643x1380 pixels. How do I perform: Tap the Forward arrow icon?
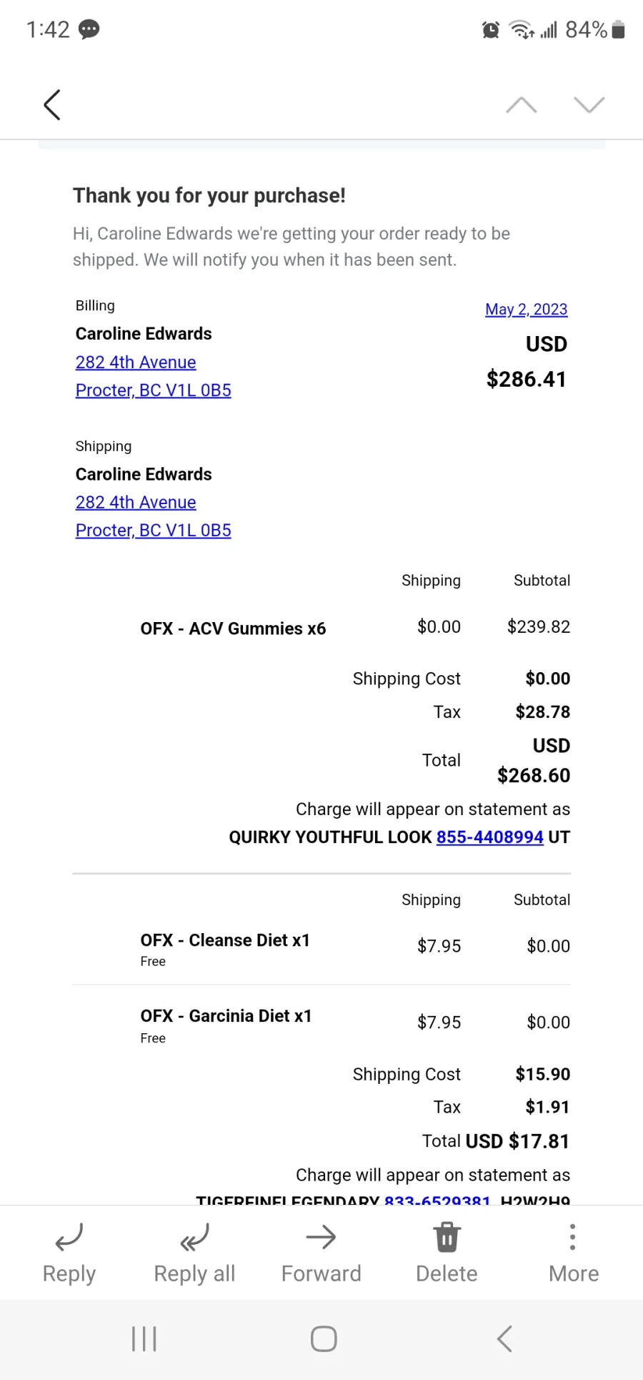pos(321,1237)
